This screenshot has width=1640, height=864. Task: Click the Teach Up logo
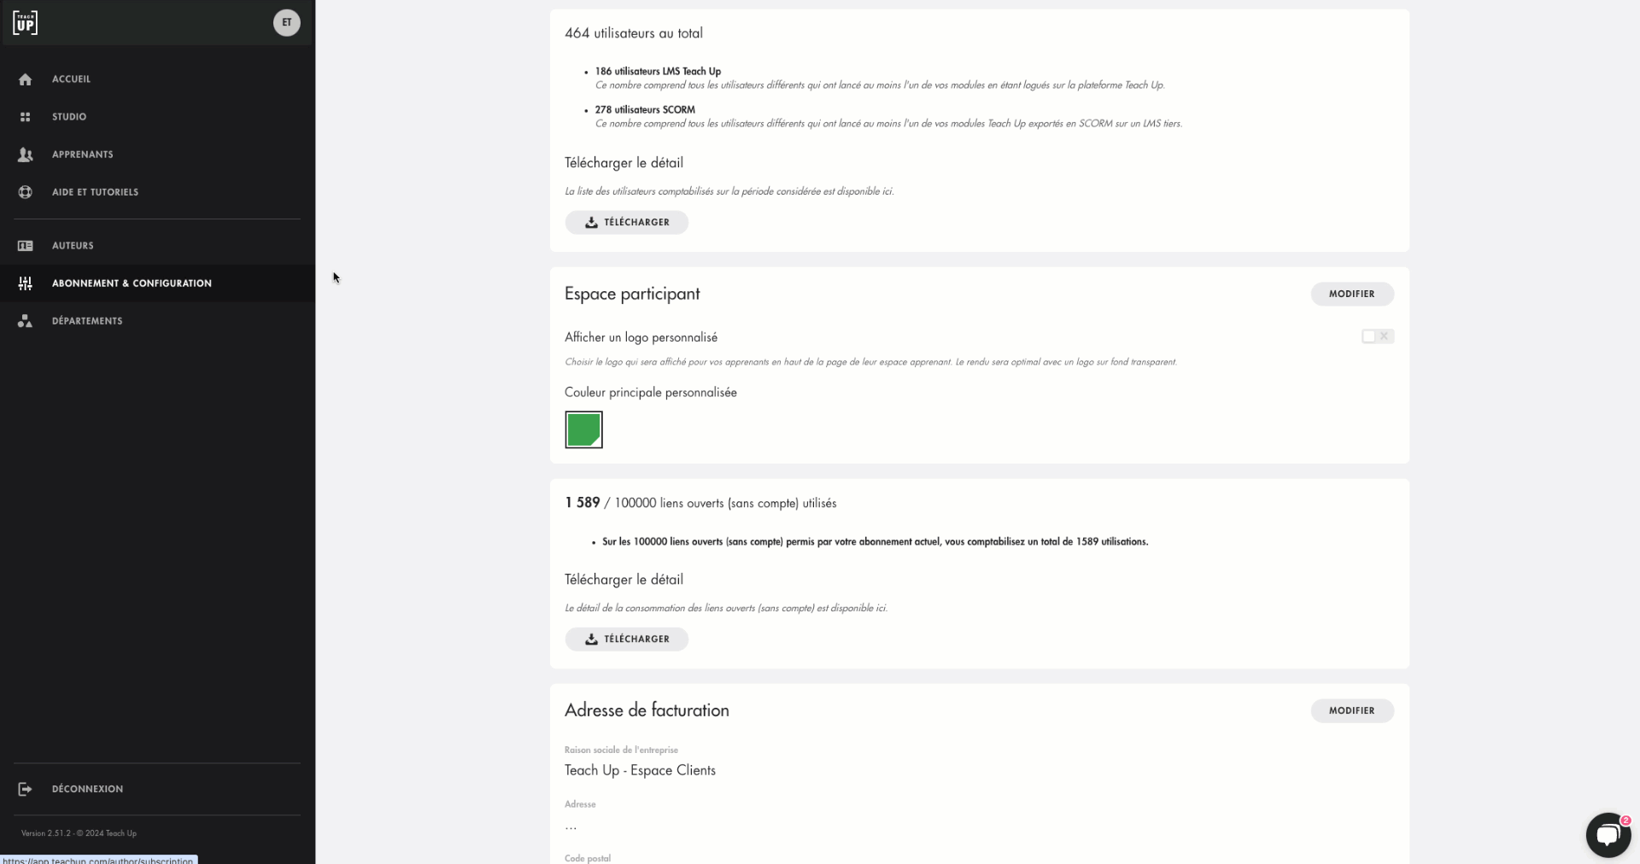[25, 23]
